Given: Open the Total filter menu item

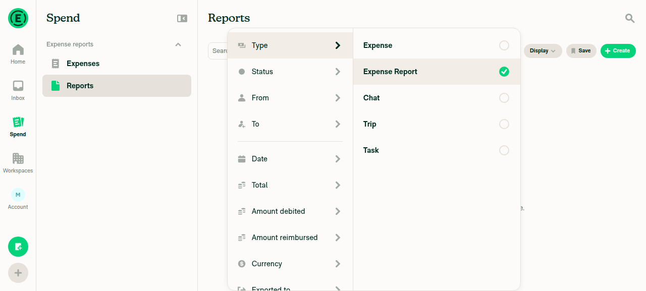Looking at the screenshot, I should coord(290,185).
